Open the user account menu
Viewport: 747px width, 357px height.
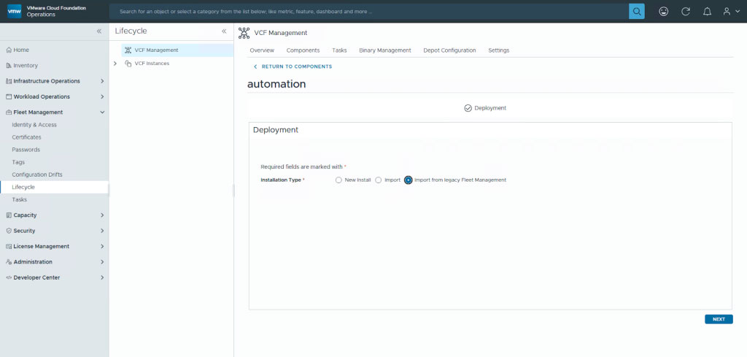(730, 12)
